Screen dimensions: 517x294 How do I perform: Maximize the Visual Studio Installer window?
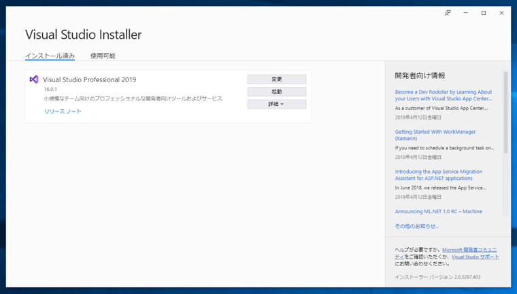[484, 13]
